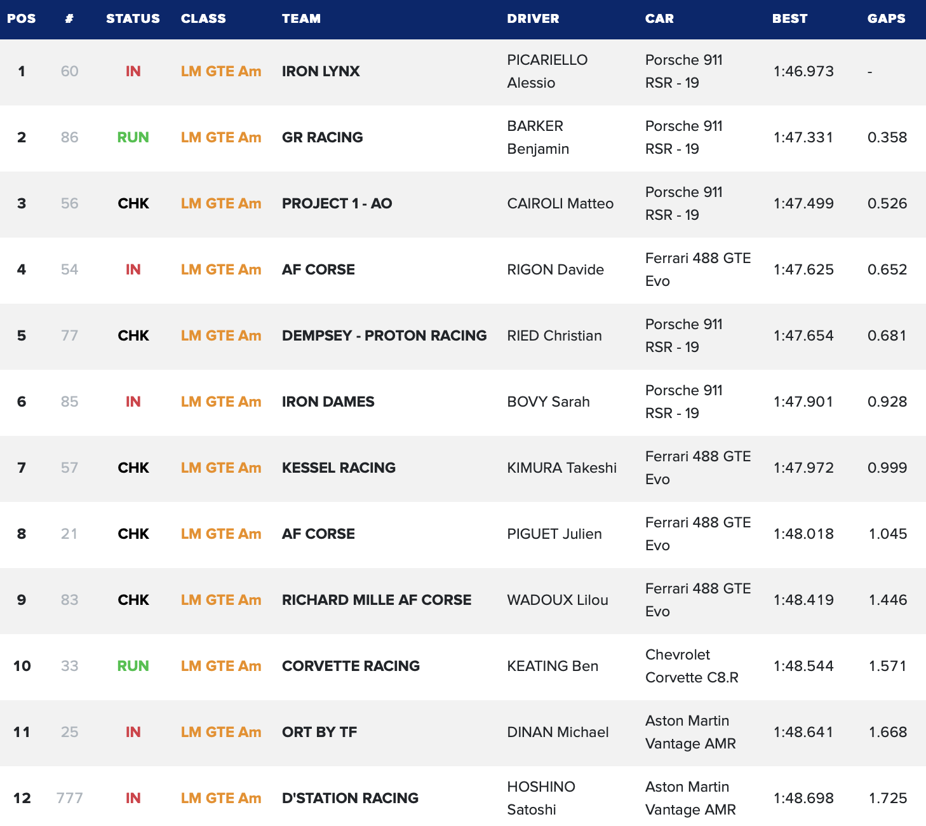
Task: Click the POS column header
Action: coord(22,18)
